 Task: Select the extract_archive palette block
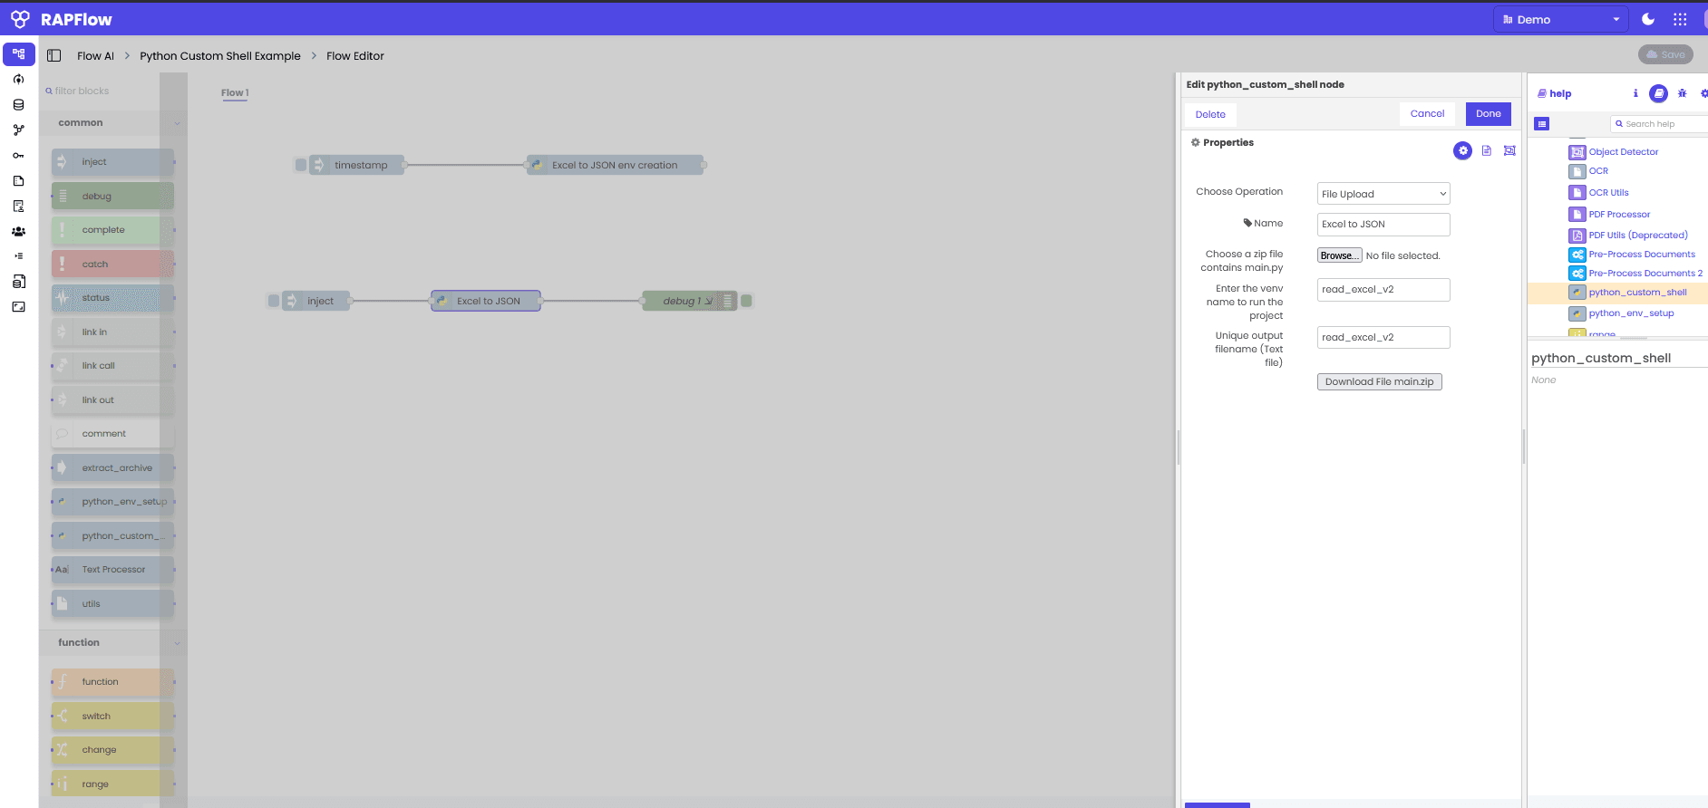tap(112, 468)
